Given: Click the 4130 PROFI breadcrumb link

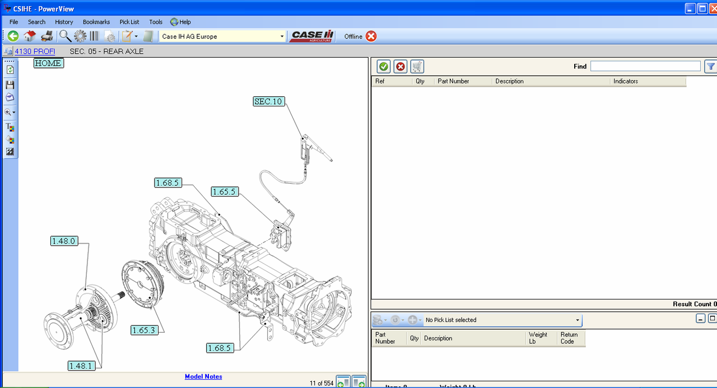Looking at the screenshot, I should pyautogui.click(x=35, y=52).
